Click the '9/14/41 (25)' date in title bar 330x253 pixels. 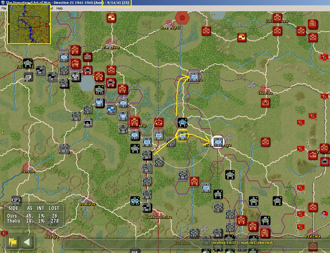118,3
